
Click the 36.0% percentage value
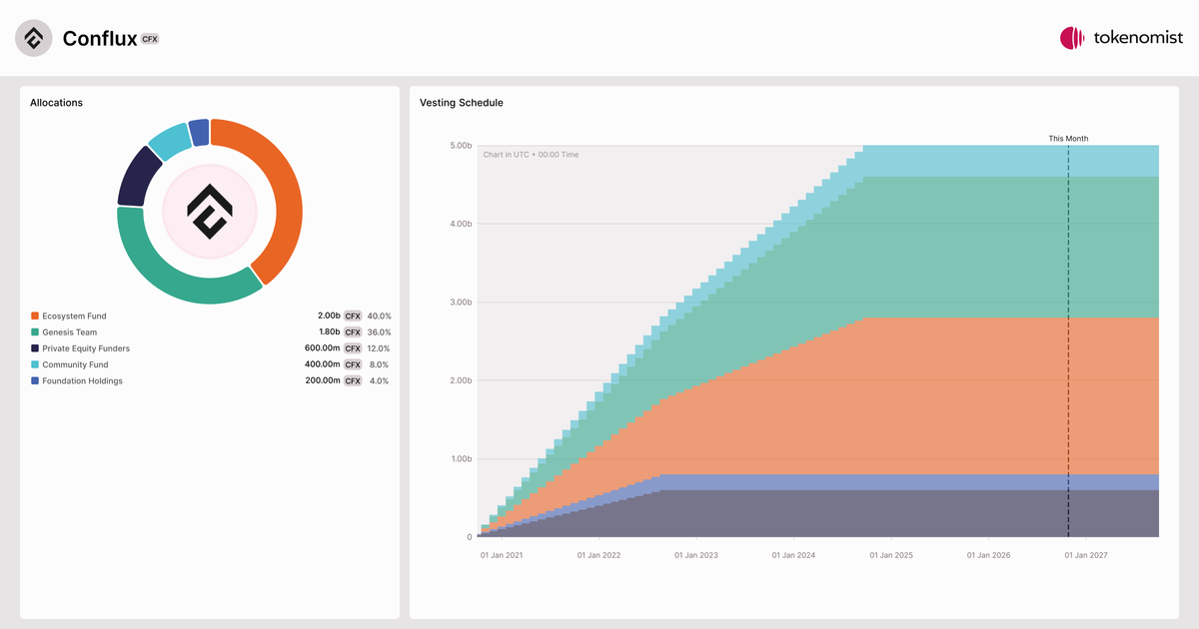379,332
